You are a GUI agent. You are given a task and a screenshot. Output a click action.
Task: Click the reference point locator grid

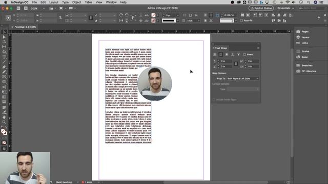coord(8,18)
